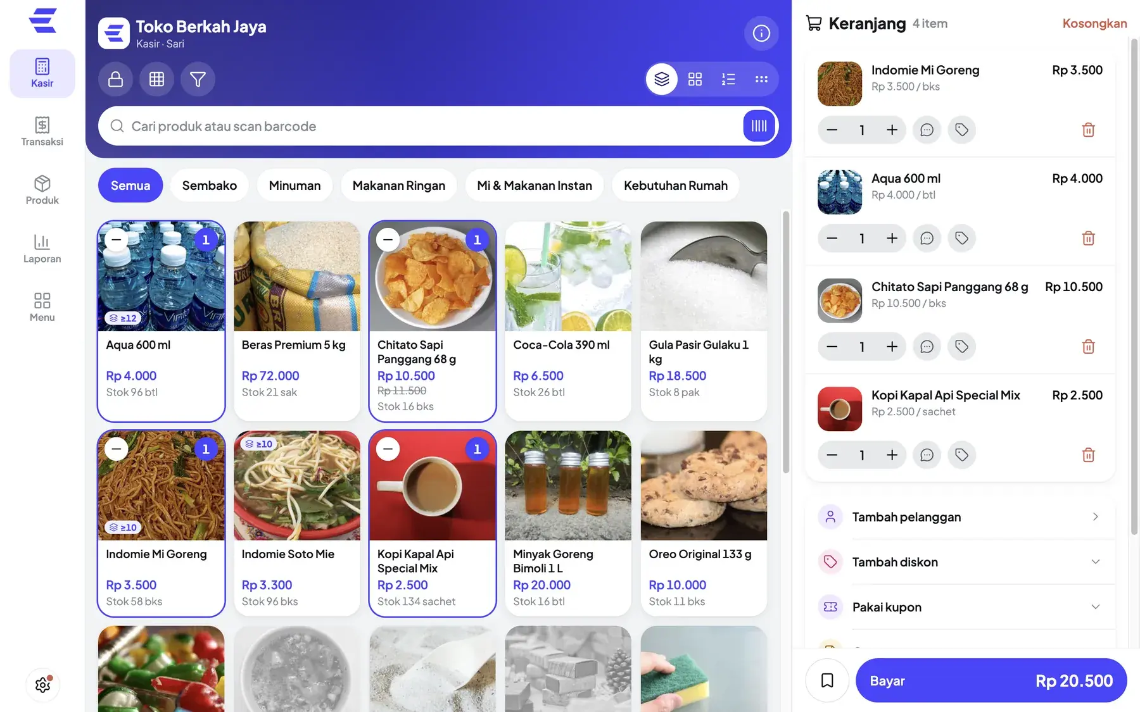The height and width of the screenshot is (712, 1140).
Task: Open Laporan reports in sidebar
Action: (42, 249)
